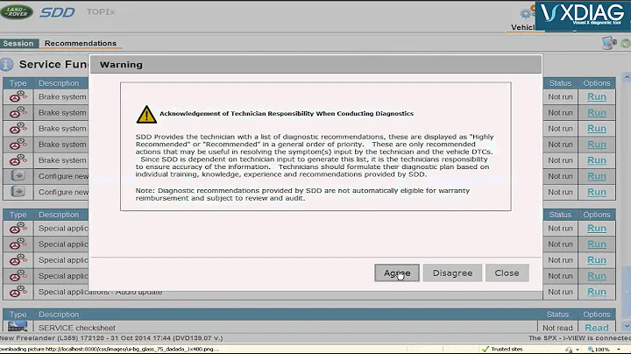Run the last Brake system function
Screen dimensions: 631x354
coord(597,160)
